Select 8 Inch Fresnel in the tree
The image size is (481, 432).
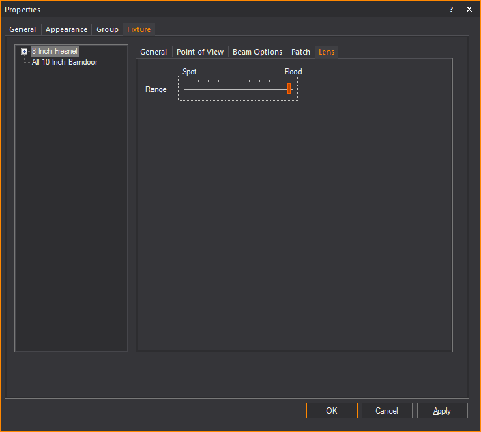click(55, 51)
